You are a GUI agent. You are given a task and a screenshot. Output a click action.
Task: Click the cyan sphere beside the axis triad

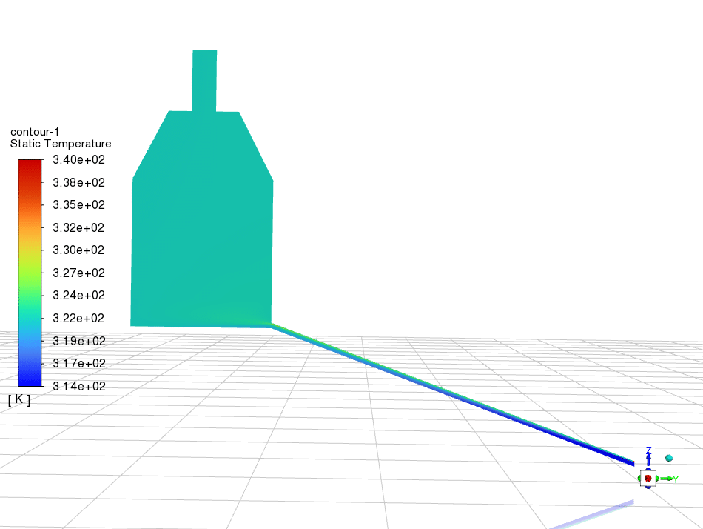pos(669,459)
